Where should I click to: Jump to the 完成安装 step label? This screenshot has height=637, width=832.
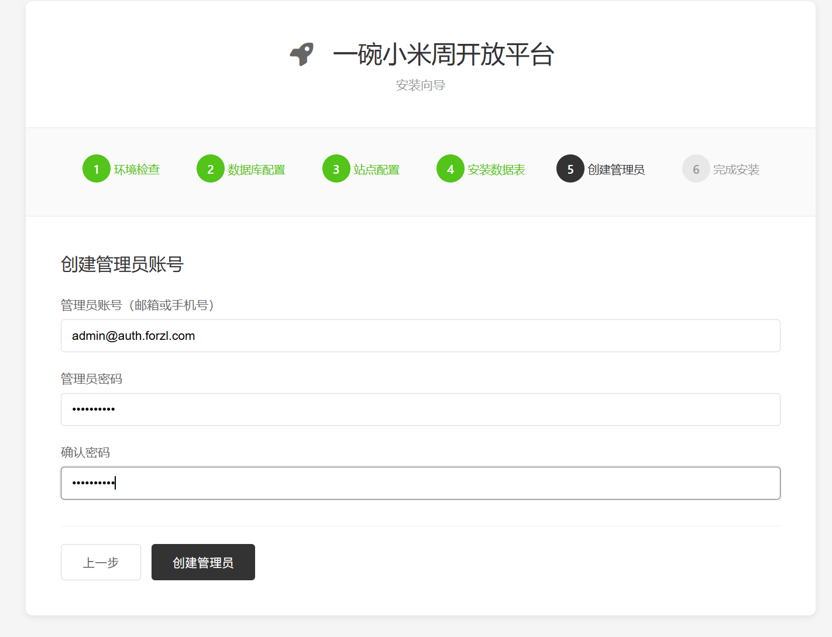click(x=736, y=170)
